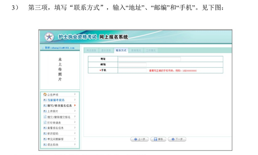This screenshot has height=155, width=258.
Task: Click the icon beside 常见问题解答
Action: tap(45, 139)
